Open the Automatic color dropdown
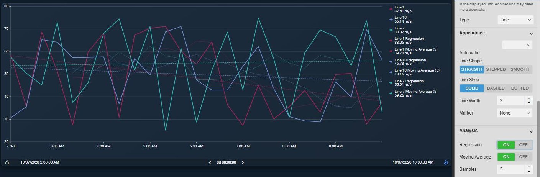Image resolution: width=540 pixels, height=177 pixels. coord(517,45)
